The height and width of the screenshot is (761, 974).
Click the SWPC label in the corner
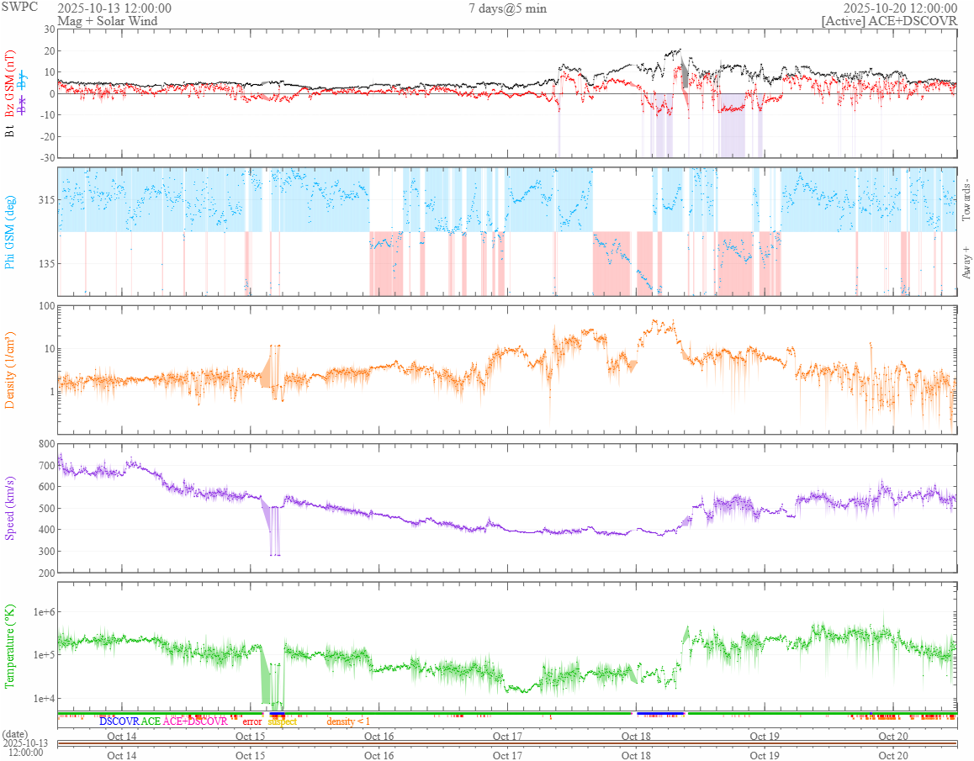coord(19,7)
